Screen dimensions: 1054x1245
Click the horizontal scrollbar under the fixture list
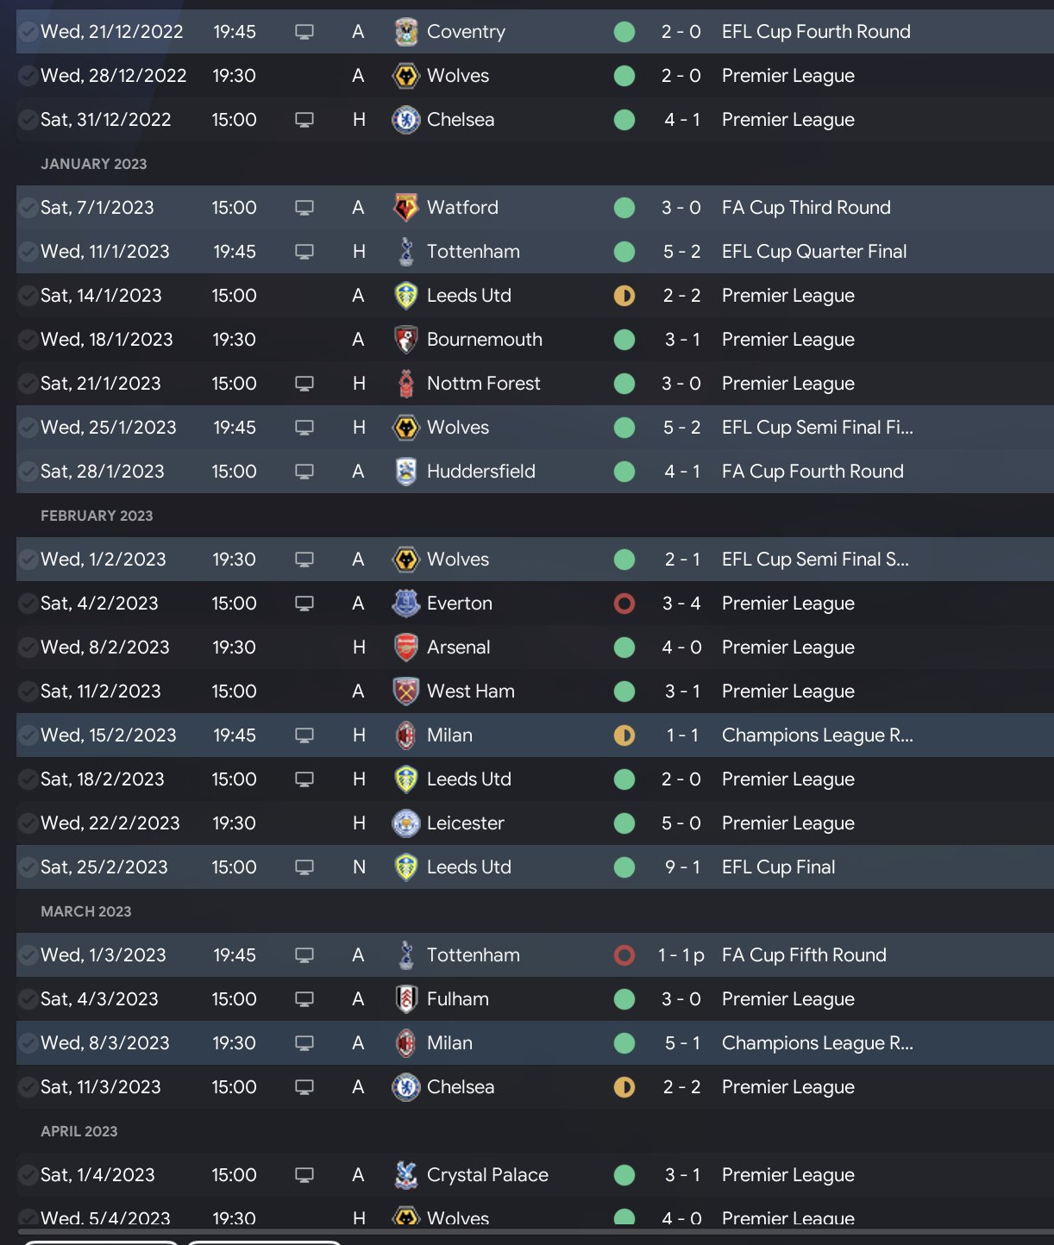click(535, 1232)
